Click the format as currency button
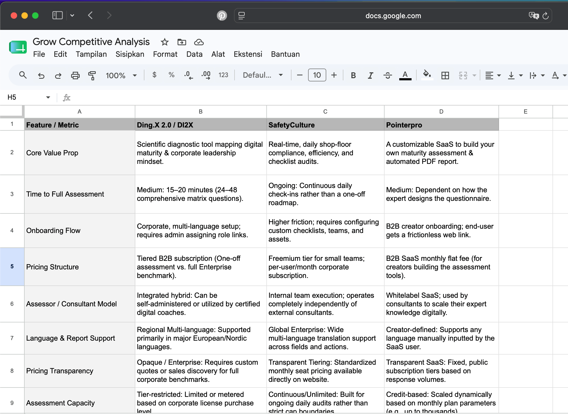Viewport: 568px width, 414px height. click(154, 75)
